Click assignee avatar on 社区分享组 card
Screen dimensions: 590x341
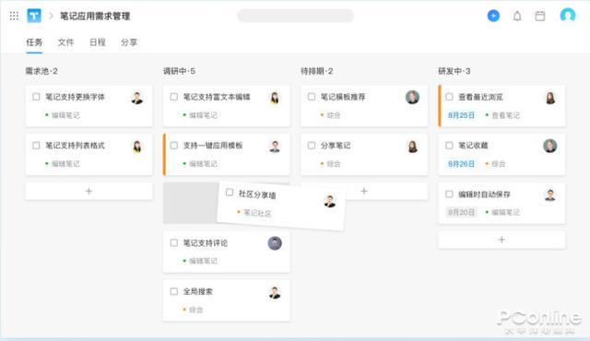pyautogui.click(x=330, y=201)
